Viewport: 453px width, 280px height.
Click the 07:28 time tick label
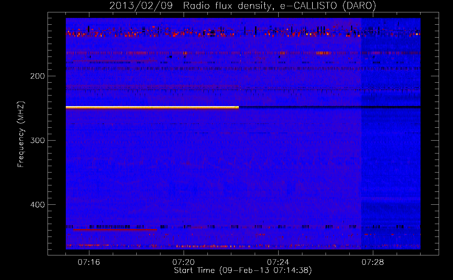pos(373,262)
